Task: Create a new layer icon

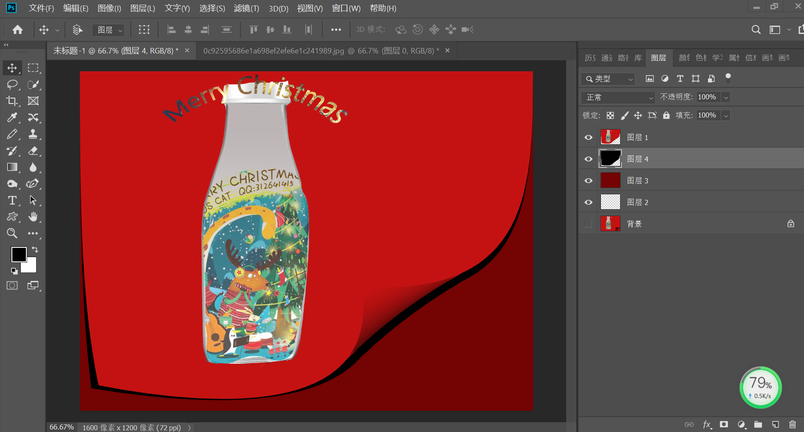Action: click(x=776, y=424)
